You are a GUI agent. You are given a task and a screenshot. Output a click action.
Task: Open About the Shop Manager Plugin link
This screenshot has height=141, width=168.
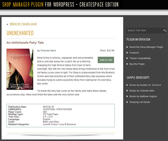click(x=146, y=47)
